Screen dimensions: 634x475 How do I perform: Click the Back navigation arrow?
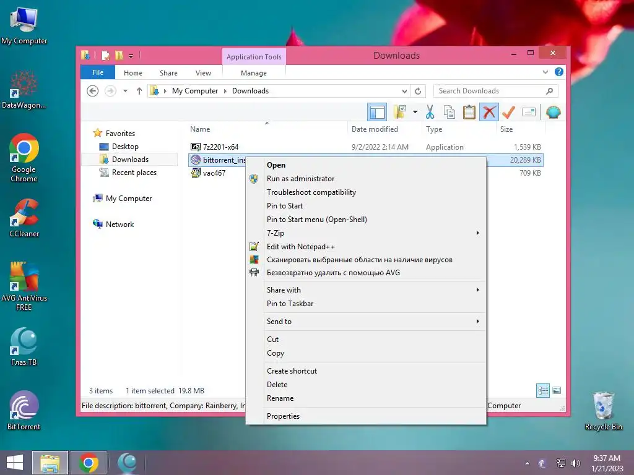coord(93,91)
